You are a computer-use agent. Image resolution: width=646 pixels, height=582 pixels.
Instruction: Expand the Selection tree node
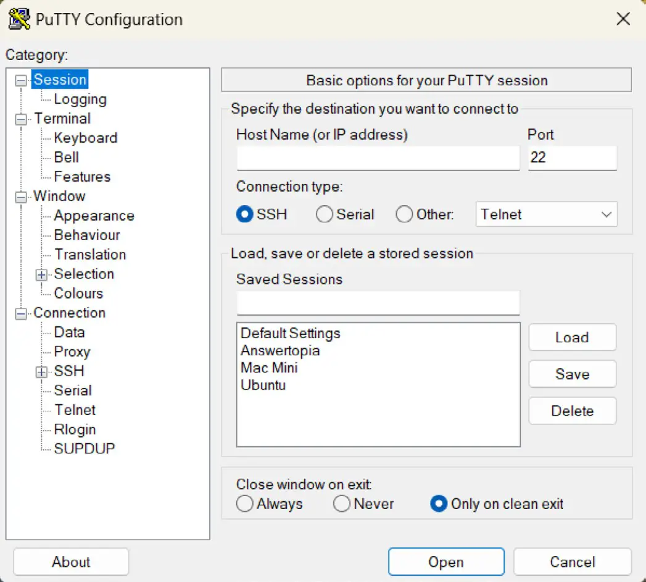[x=41, y=275]
